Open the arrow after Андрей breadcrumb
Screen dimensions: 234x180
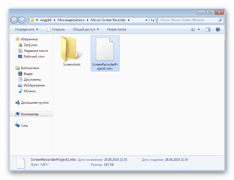coord(54,20)
